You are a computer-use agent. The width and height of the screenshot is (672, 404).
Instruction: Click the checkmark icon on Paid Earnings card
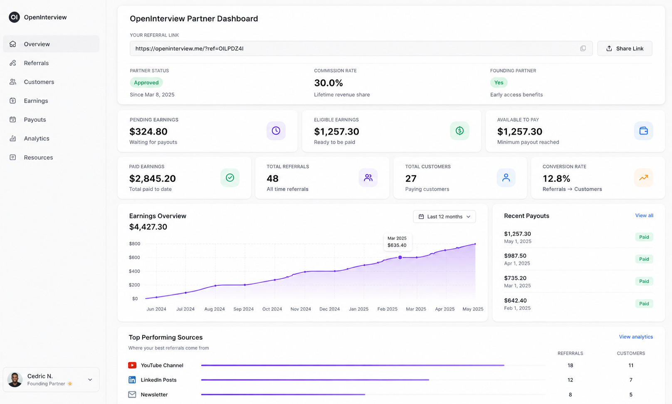[230, 178]
